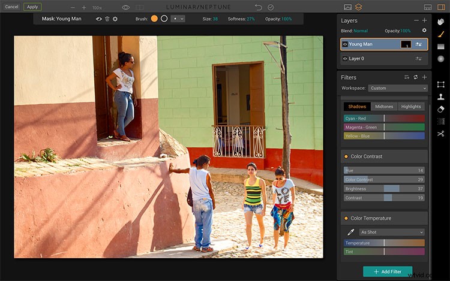Show image histogram icon in top bar
This screenshot has width=450, height=281.
click(x=347, y=7)
